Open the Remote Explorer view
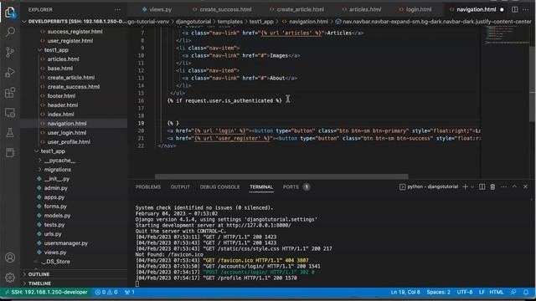This screenshot has height=301, width=536. (x=10, y=113)
